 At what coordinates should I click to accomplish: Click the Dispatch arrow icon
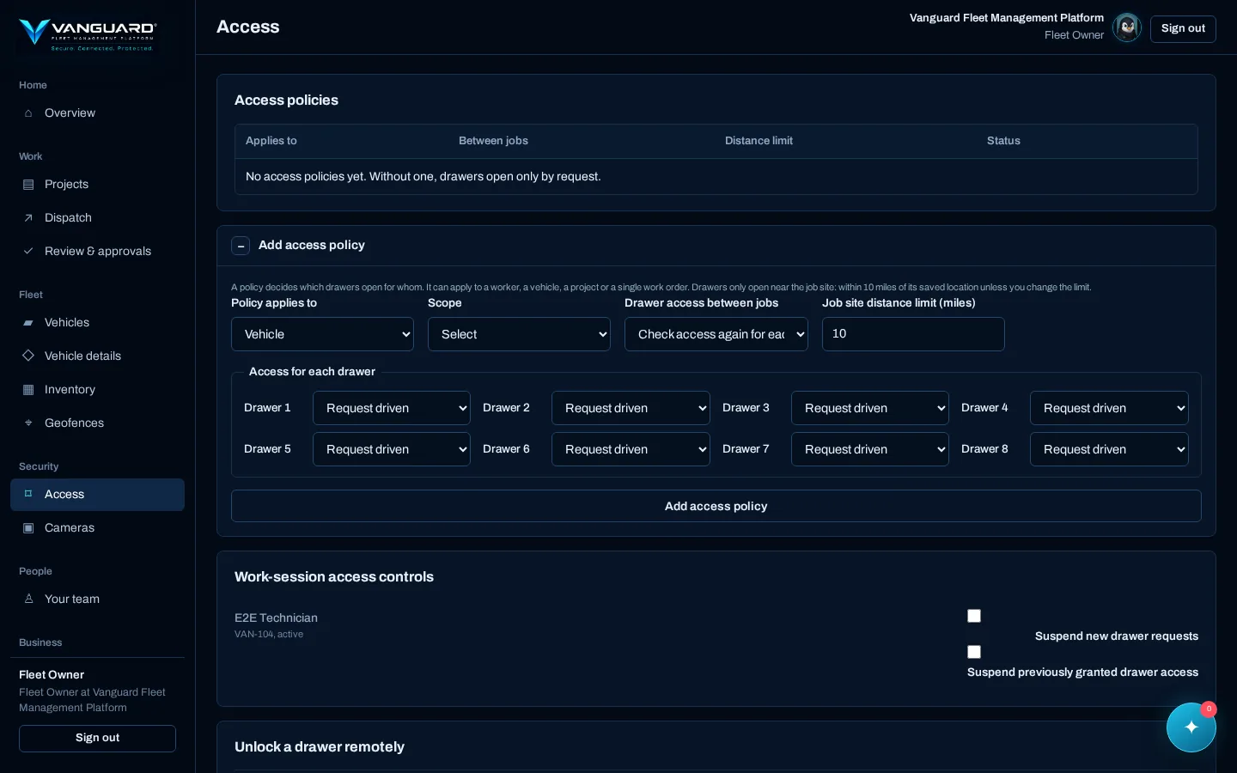coord(28,218)
